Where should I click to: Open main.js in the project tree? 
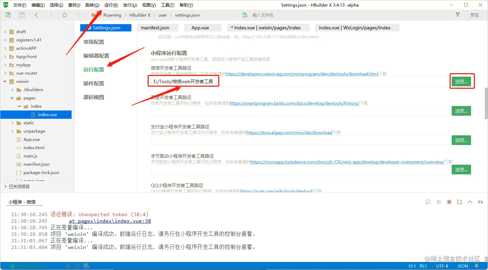(x=30, y=156)
